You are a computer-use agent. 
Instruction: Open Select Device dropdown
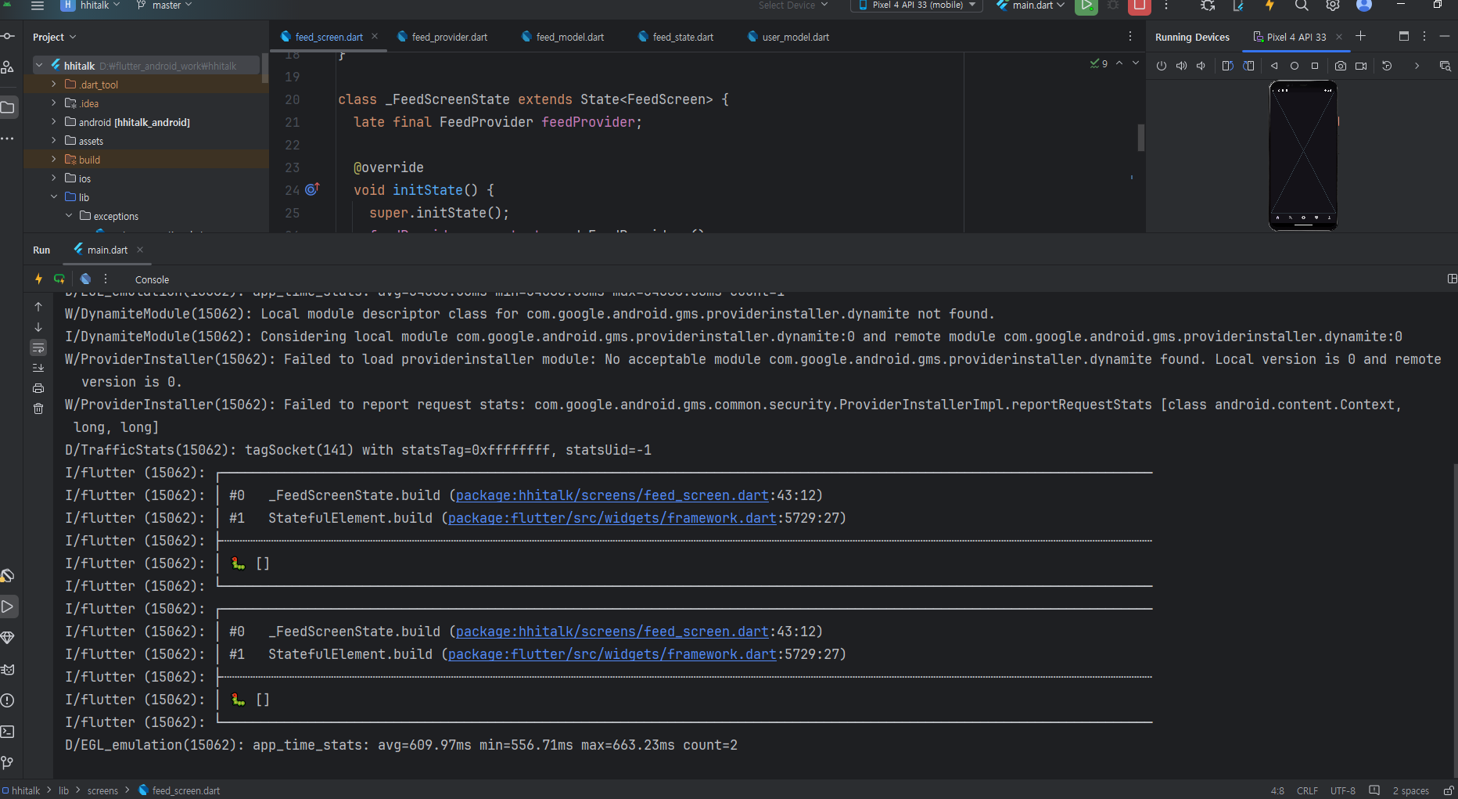793,5
